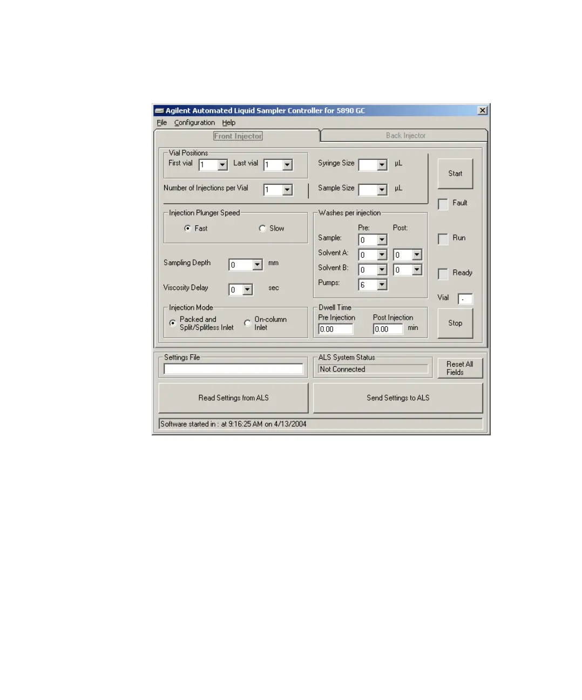Click the Settings File text field
This screenshot has width=582, height=700.
(233, 369)
